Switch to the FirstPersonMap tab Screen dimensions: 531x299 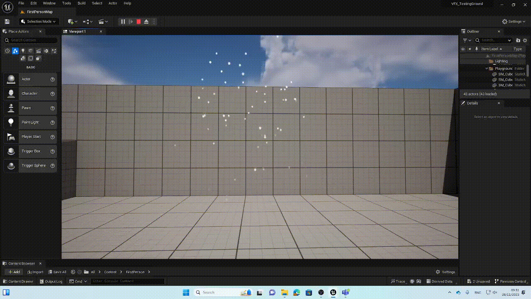click(x=39, y=12)
